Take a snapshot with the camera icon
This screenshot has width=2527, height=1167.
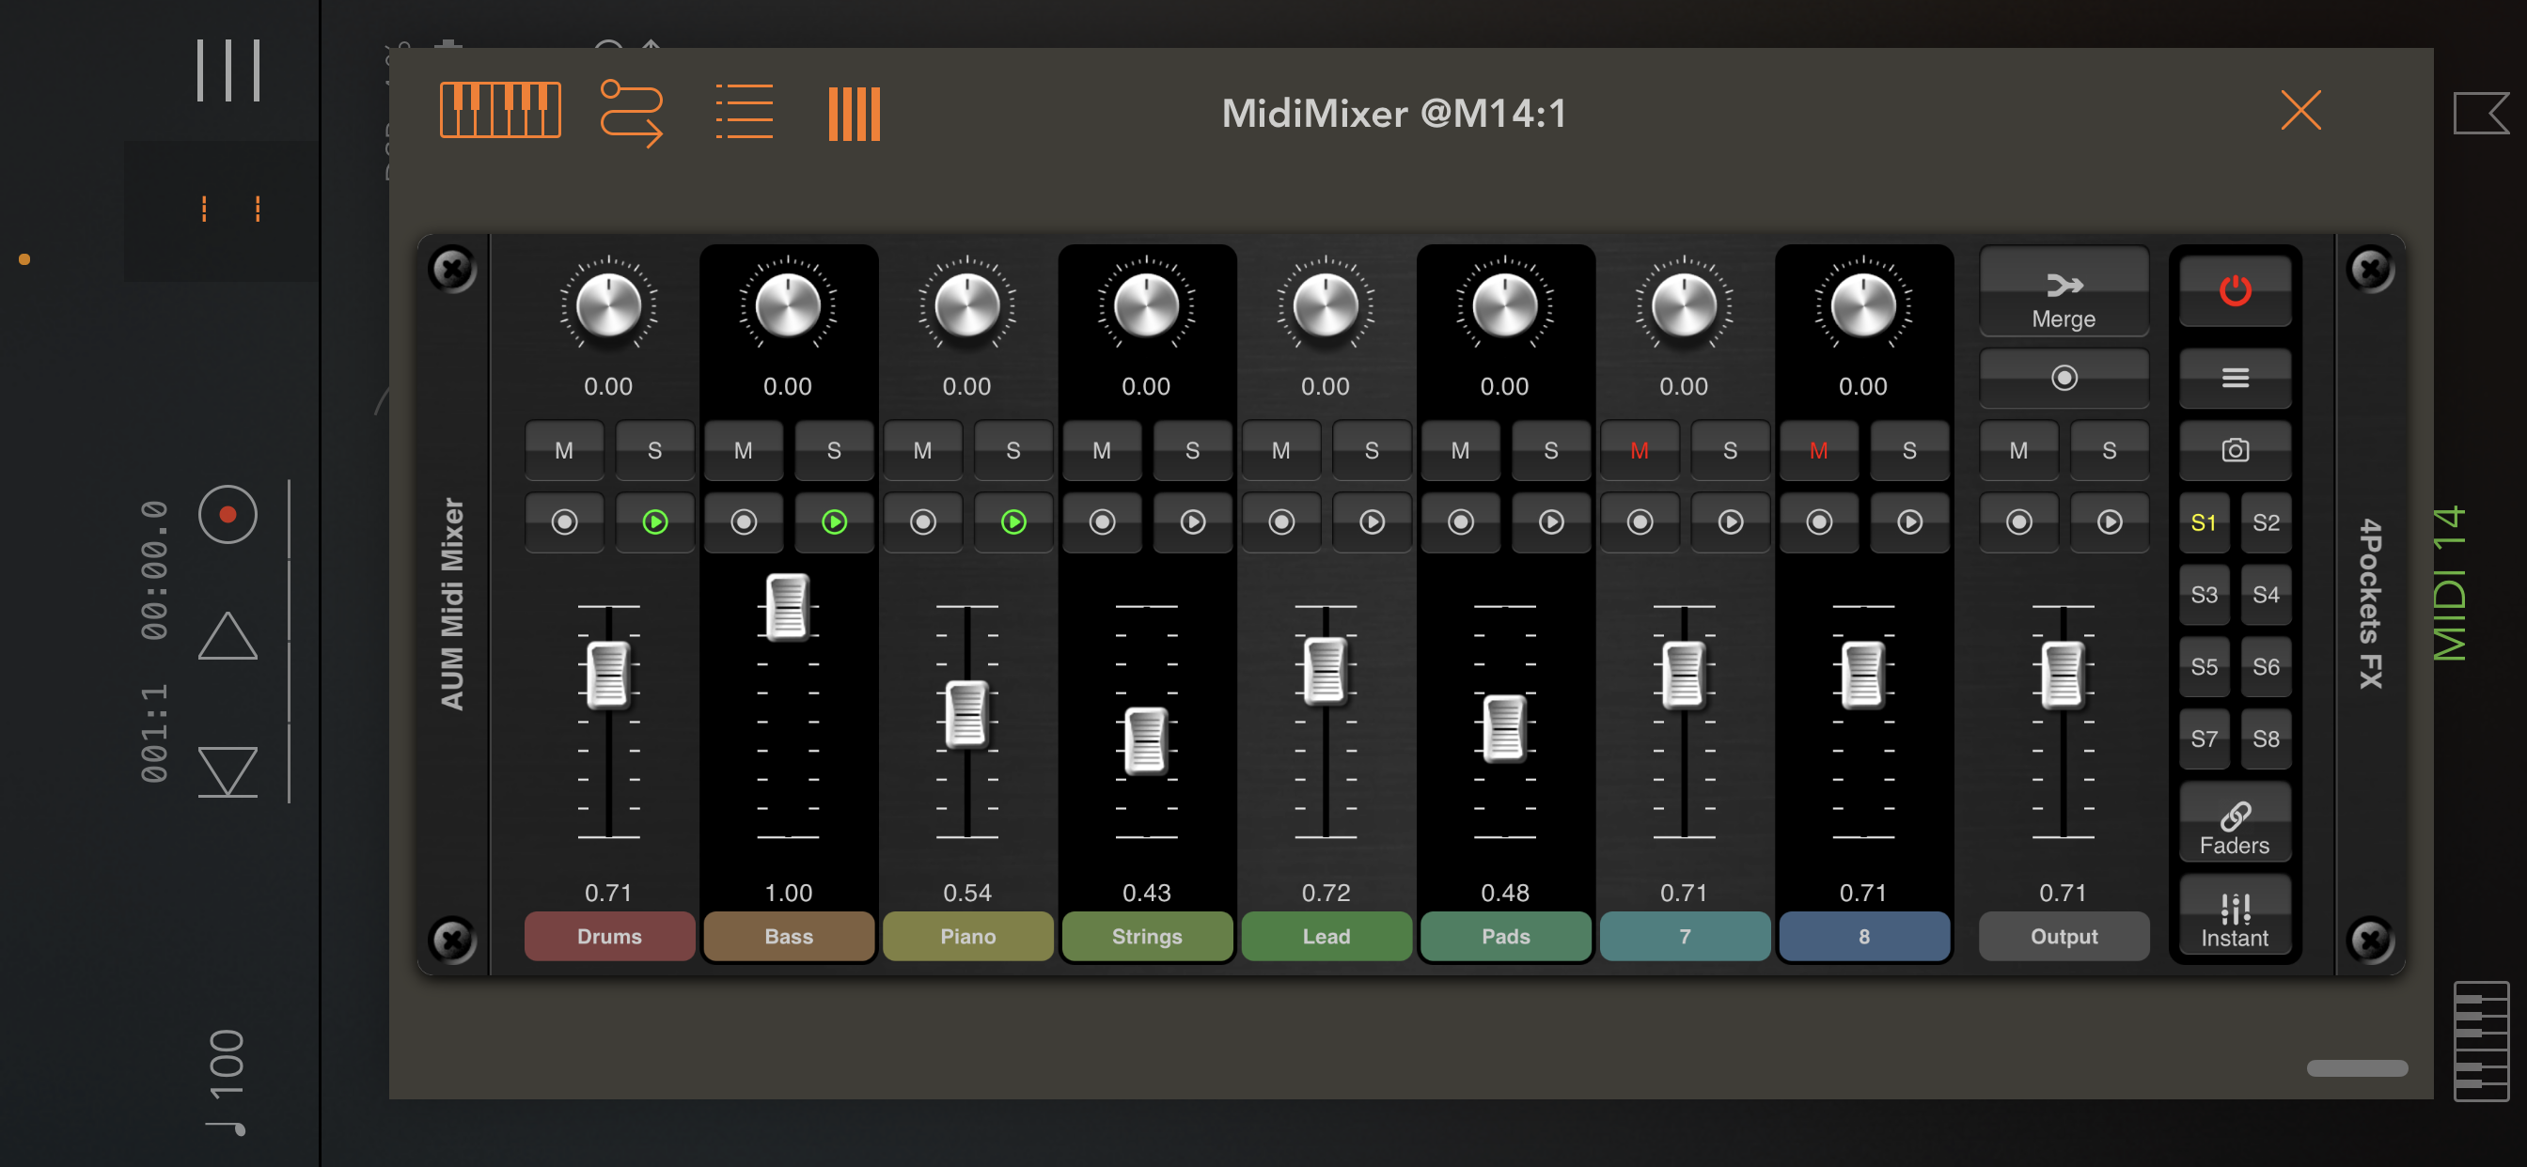tap(2235, 450)
